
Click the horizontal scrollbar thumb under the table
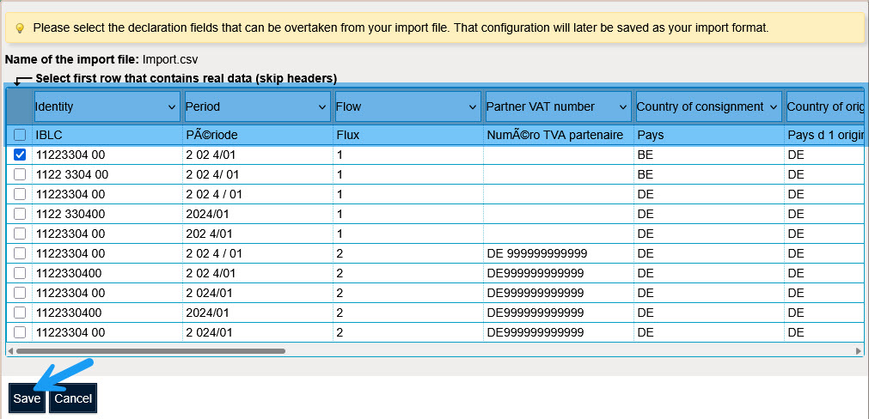click(150, 351)
